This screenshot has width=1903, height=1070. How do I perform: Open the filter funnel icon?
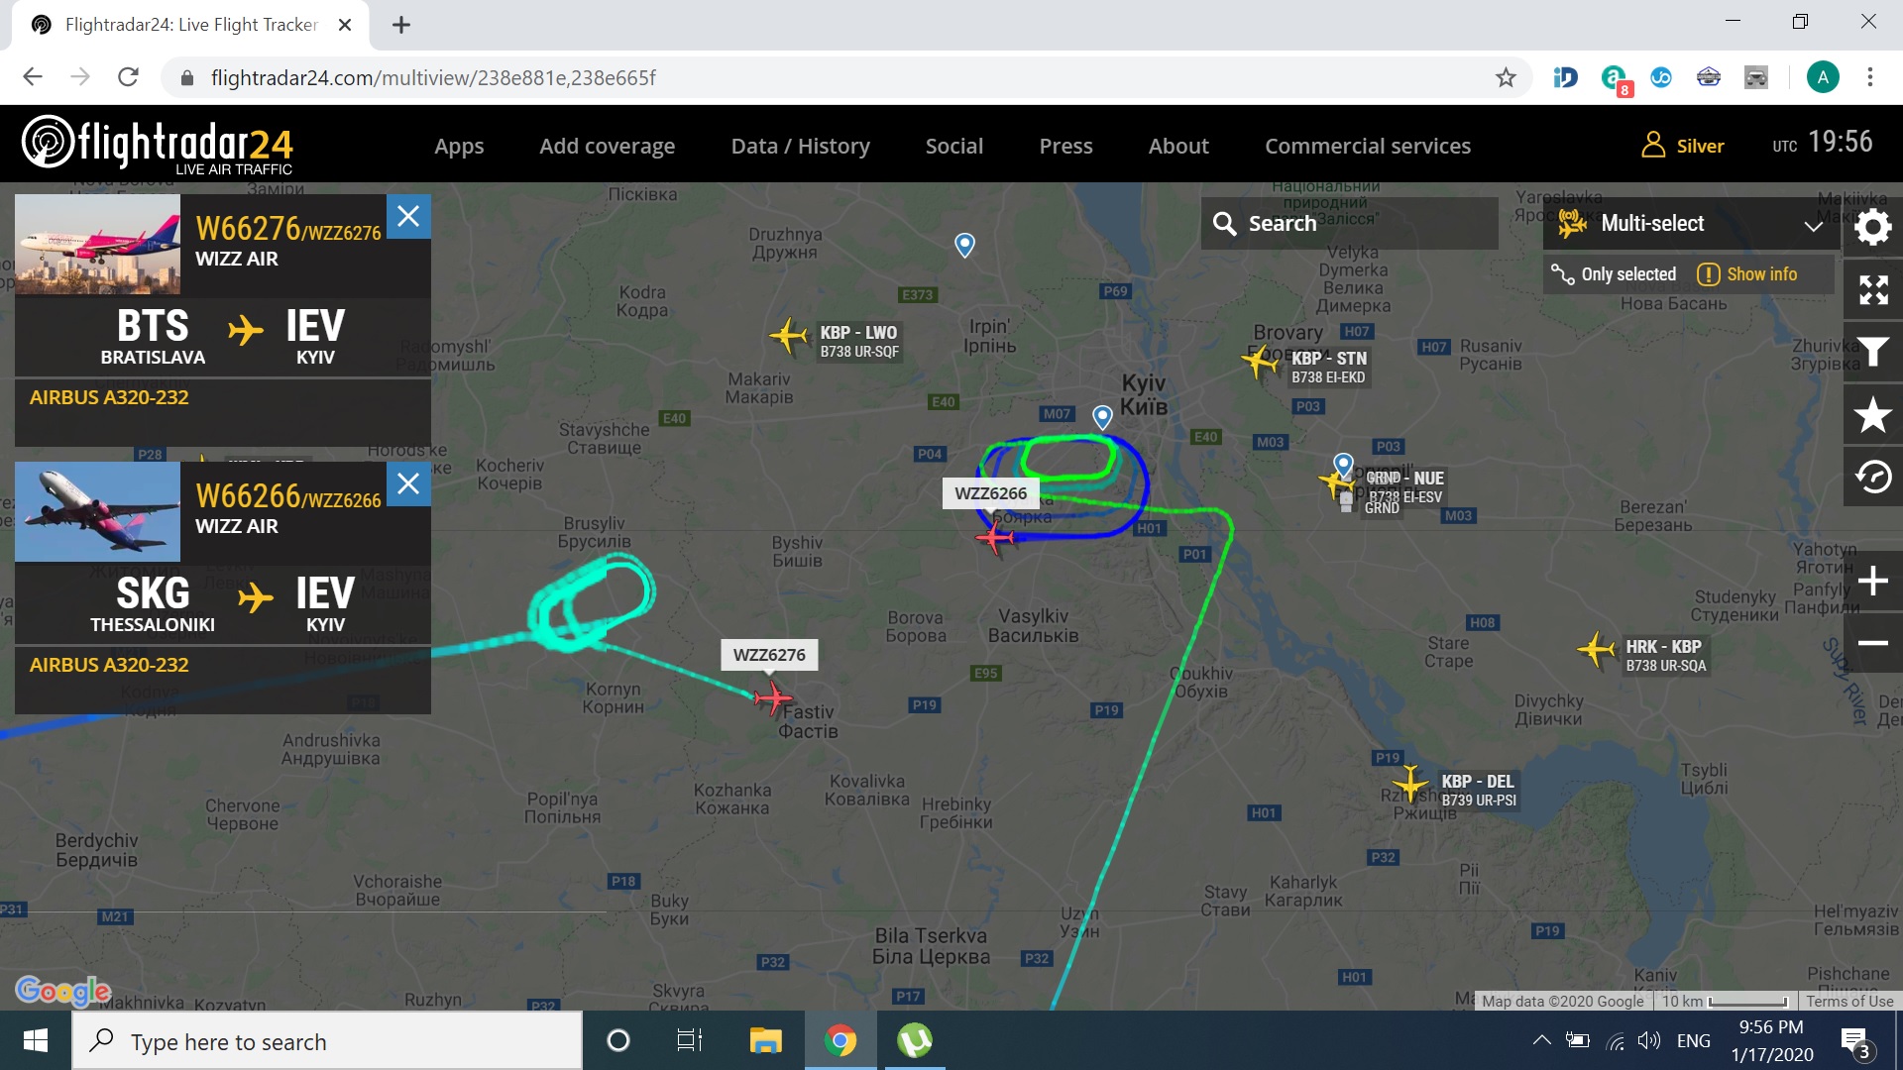1872,352
